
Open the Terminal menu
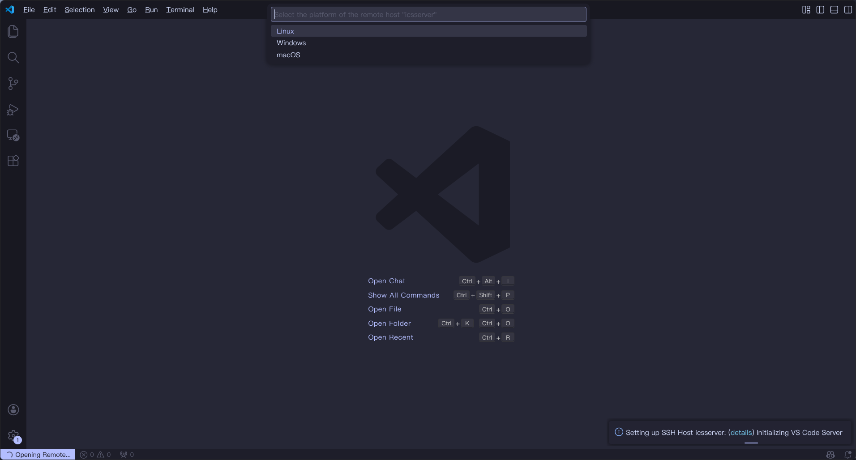180,10
